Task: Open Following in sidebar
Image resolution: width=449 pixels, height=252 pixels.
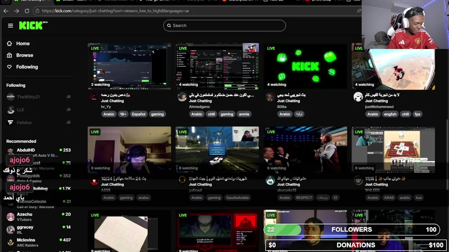Action: point(27,67)
